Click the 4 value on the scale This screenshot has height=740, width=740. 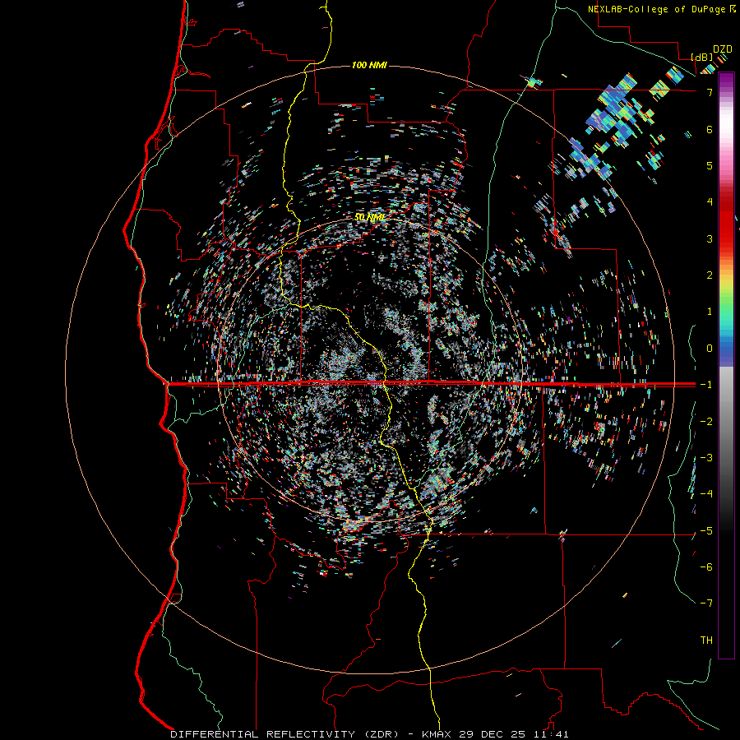[x=710, y=201]
